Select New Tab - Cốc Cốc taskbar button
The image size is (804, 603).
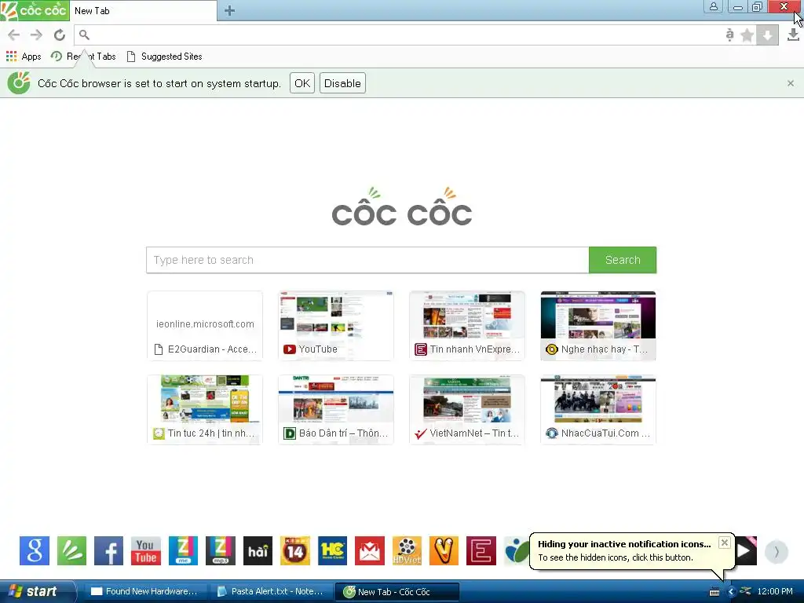tap(397, 592)
